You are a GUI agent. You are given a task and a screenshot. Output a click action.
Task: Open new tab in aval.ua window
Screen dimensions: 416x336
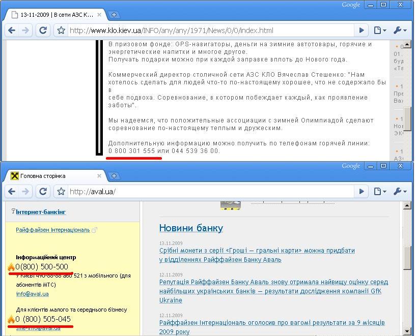pos(114,176)
